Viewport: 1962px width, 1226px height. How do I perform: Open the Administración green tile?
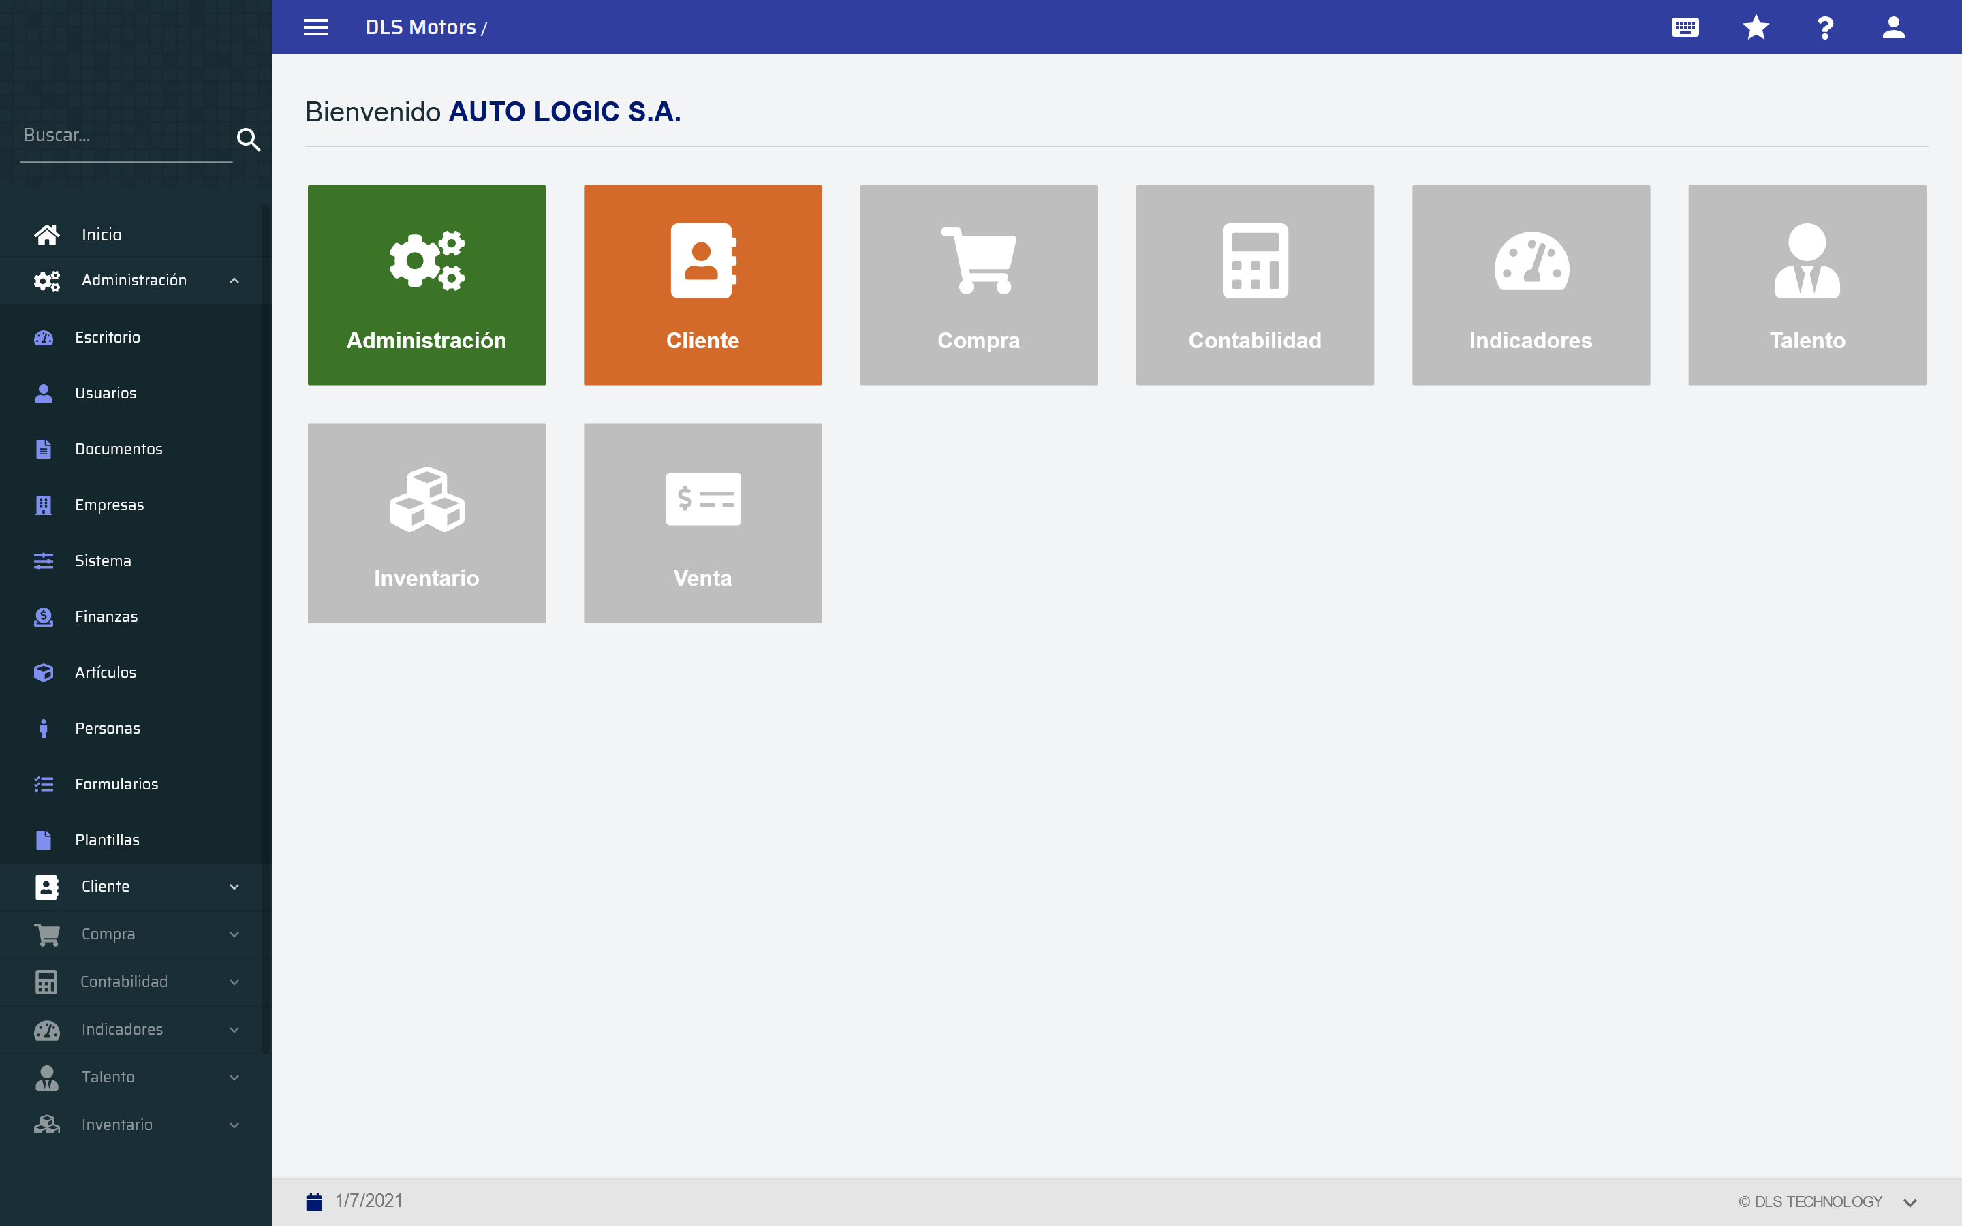(x=426, y=285)
